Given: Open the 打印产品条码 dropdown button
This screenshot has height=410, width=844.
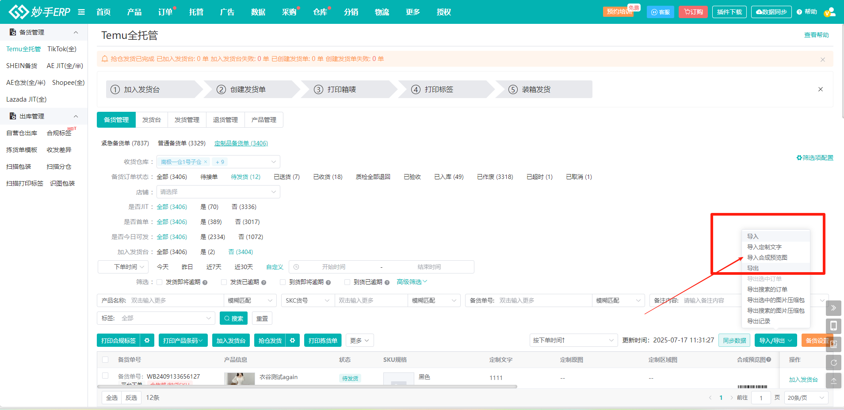Looking at the screenshot, I should [x=183, y=340].
